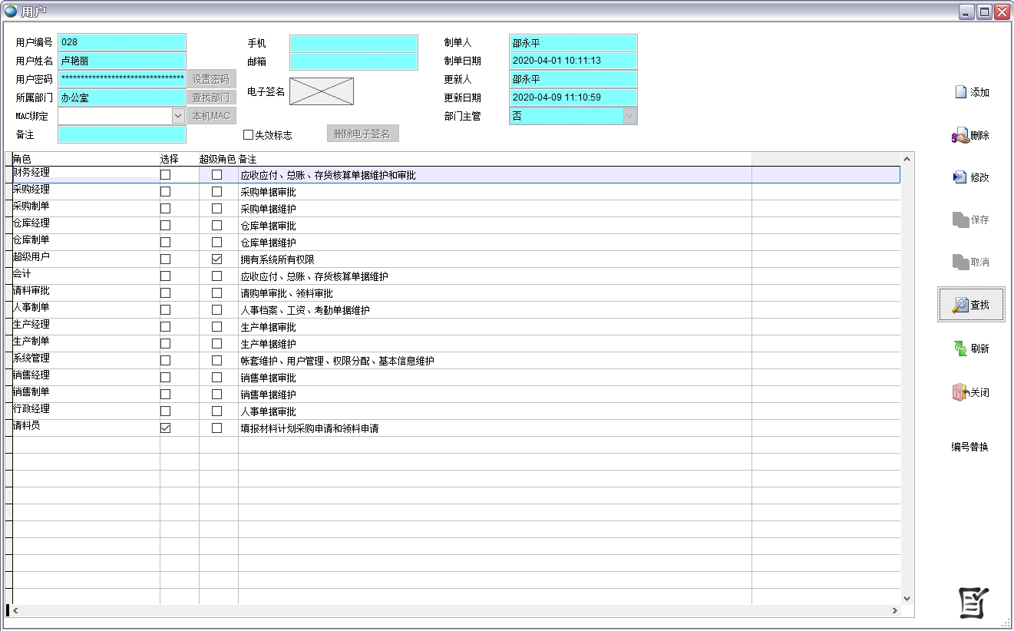The width and height of the screenshot is (1014, 631).
Task: Click the 手机 phone input field
Action: [354, 43]
